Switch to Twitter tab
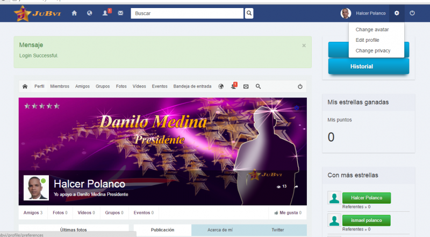This screenshot has width=430, height=237. pyautogui.click(x=277, y=230)
